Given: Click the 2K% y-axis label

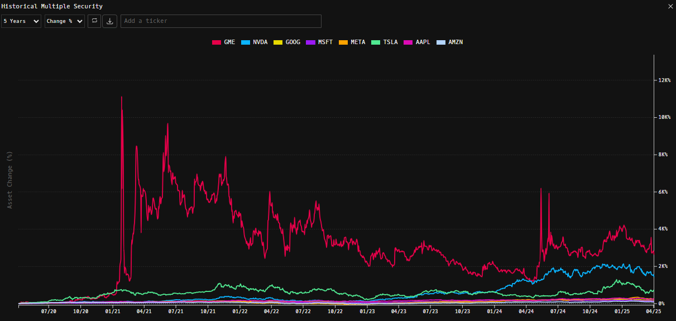Looking at the screenshot, I should click(663, 266).
